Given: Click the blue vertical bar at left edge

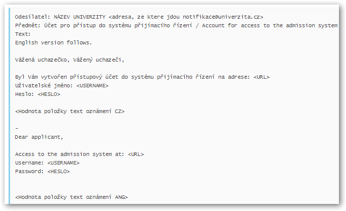Looking at the screenshot, I should 9,105.
